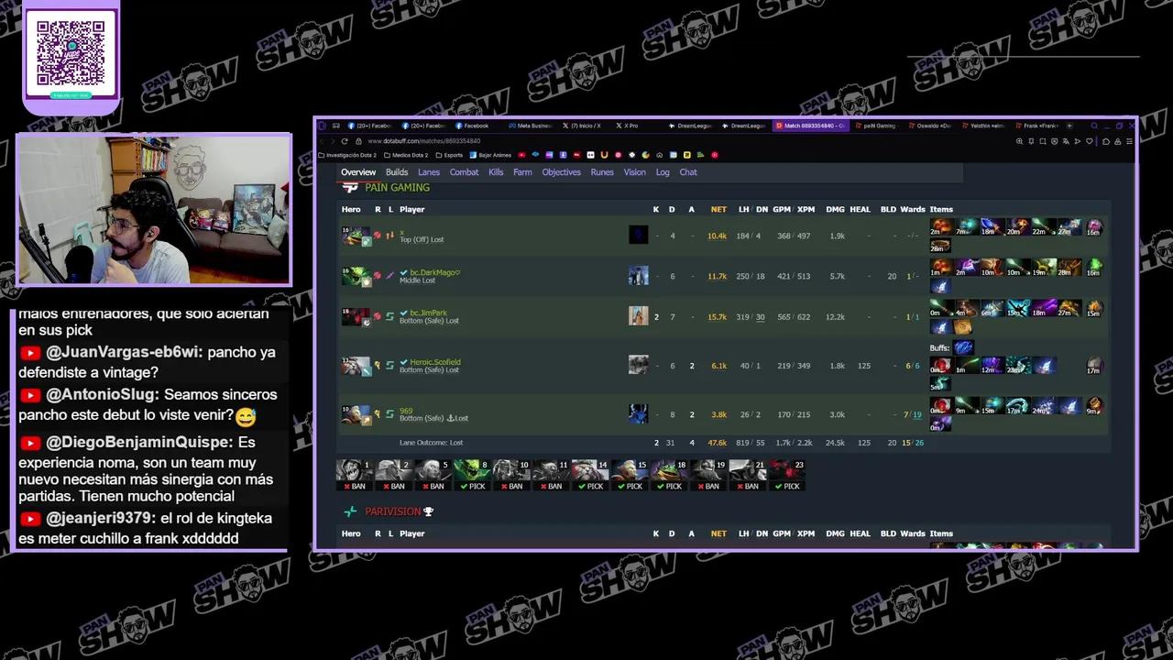Open the Heroic.Scofield player link

coord(434,362)
